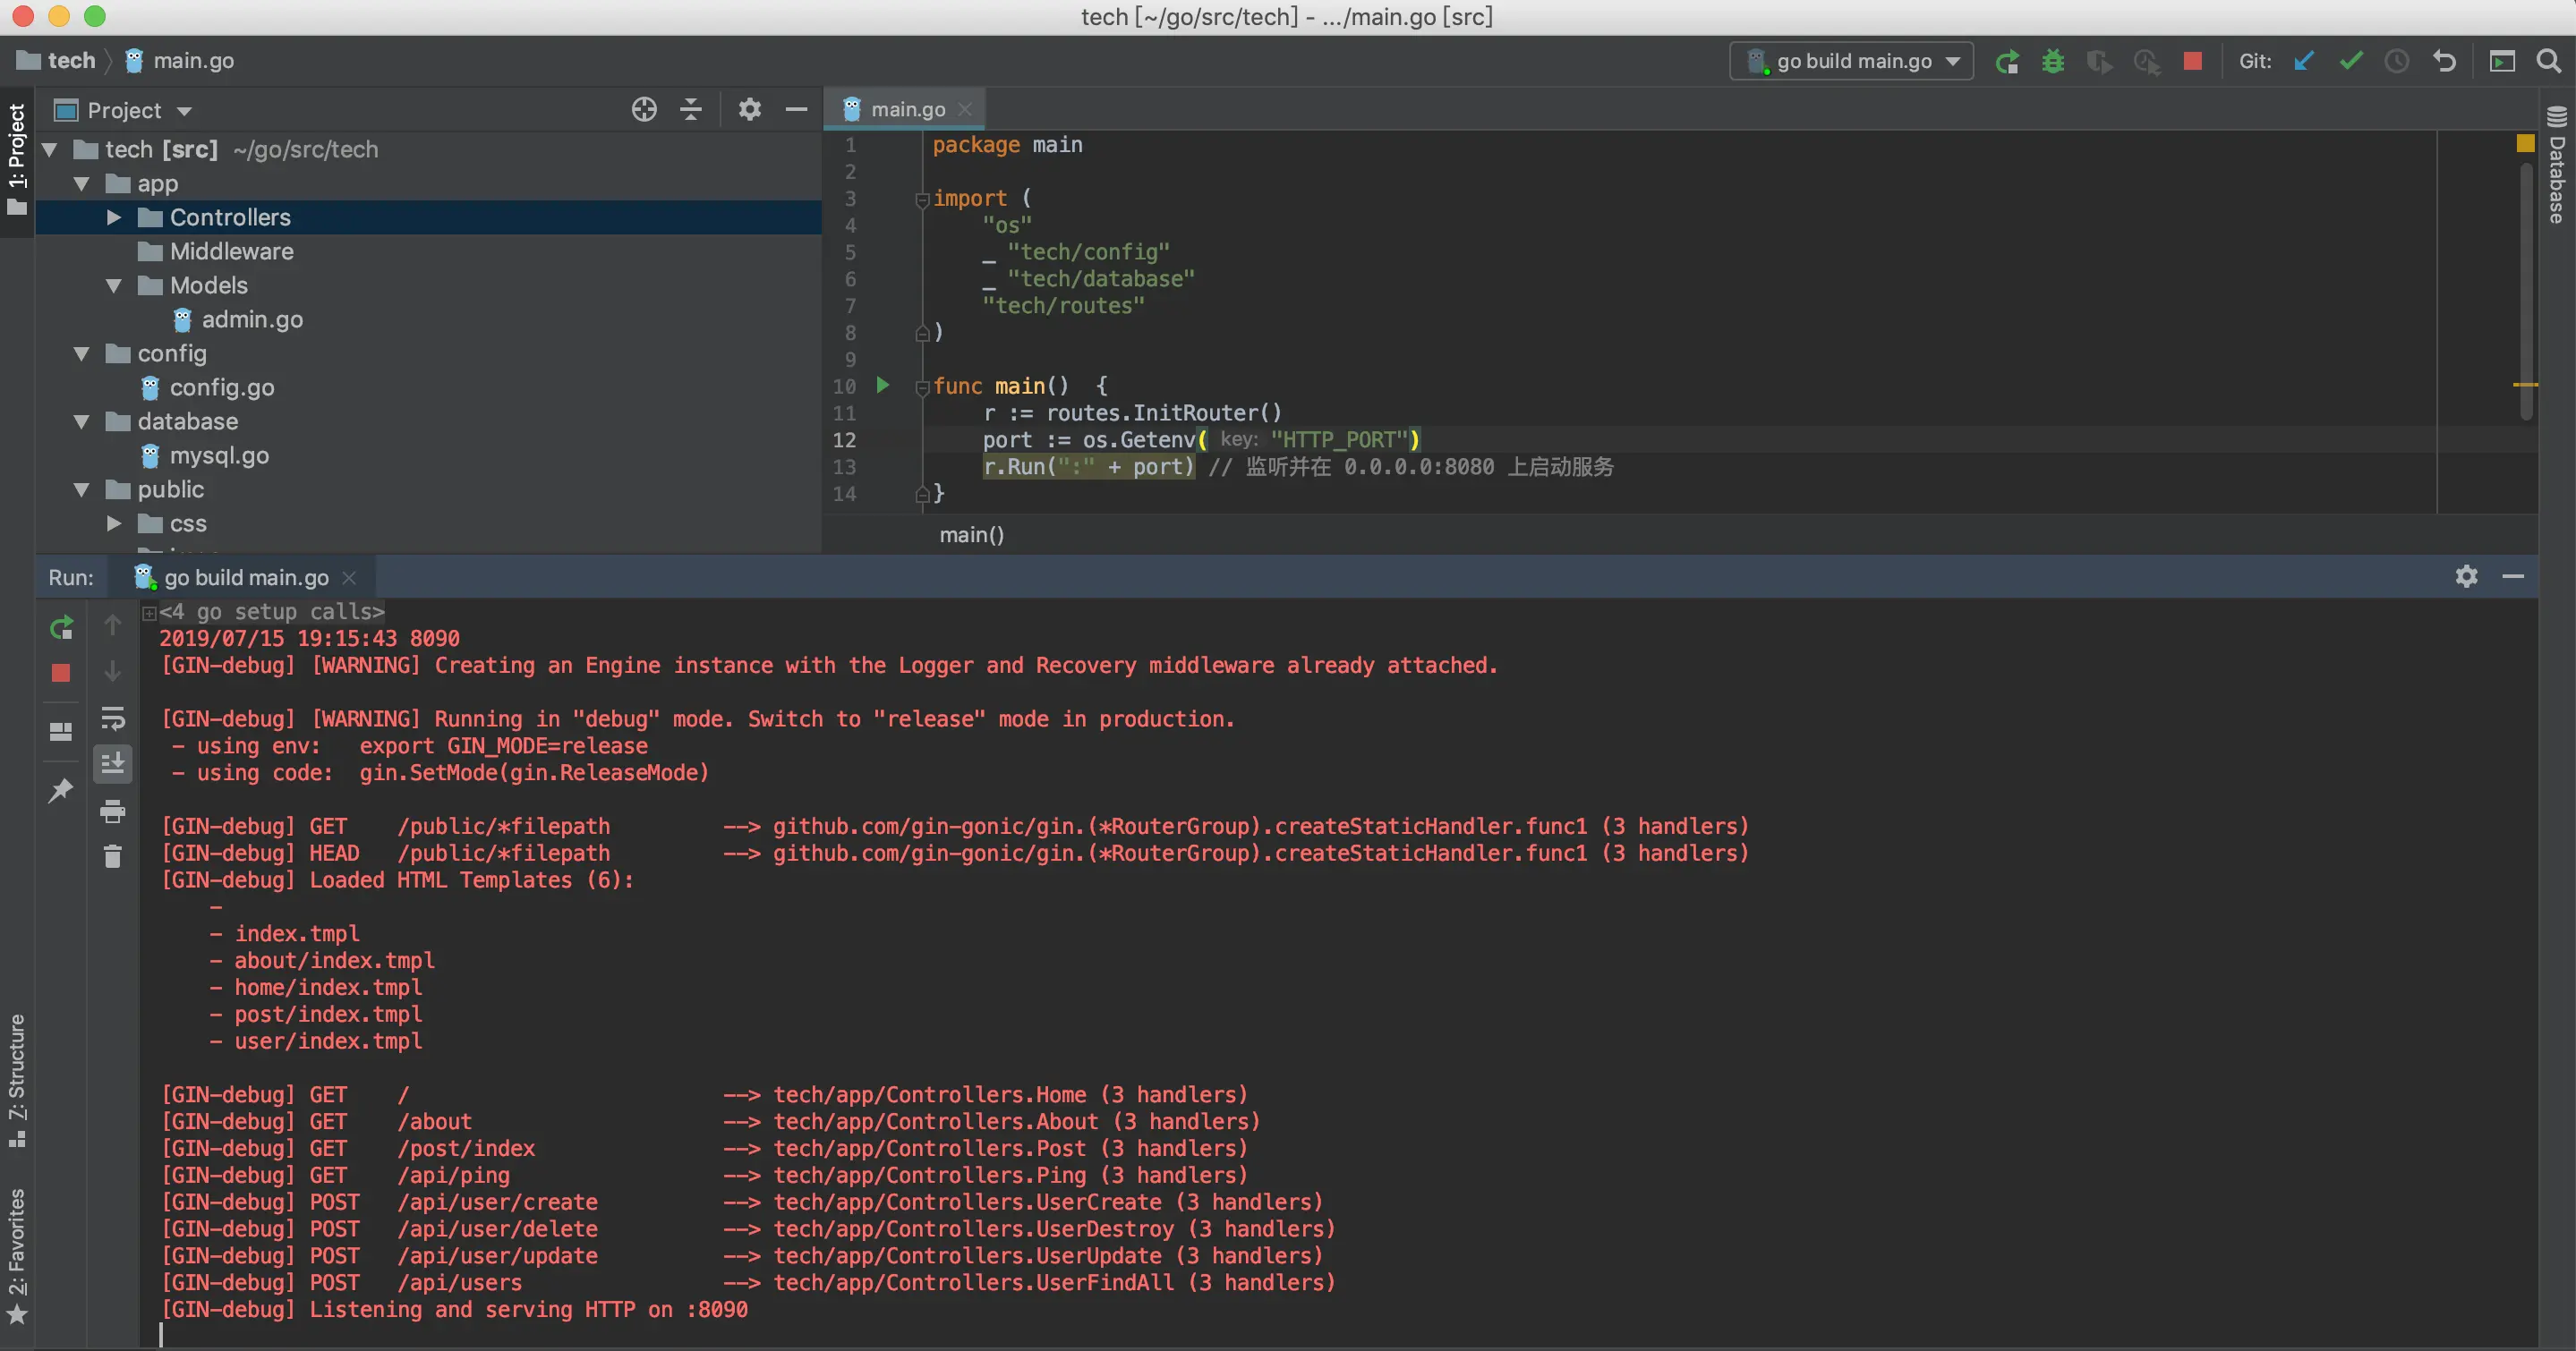Screen dimensions: 2576x1351
Task: Toggle pin tab in Run panel
Action: coord(61,790)
